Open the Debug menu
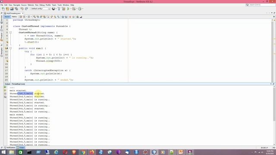This screenshot has height=155, width=276. coord(42,5)
